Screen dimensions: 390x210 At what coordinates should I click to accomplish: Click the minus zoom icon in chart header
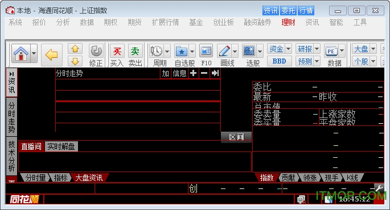pos(204,73)
